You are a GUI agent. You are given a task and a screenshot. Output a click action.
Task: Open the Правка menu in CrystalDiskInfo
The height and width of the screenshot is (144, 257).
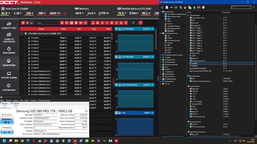pos(9,100)
